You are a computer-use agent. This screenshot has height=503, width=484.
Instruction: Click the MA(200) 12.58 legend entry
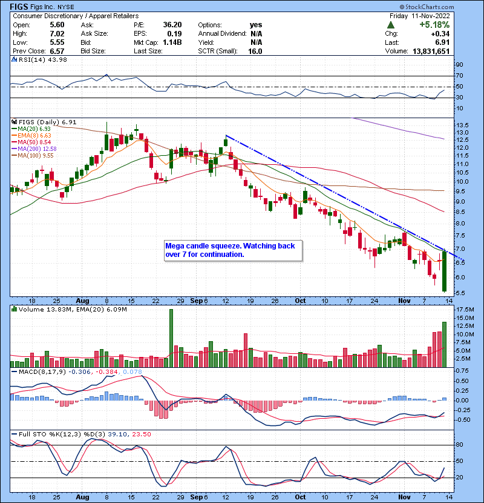point(34,149)
